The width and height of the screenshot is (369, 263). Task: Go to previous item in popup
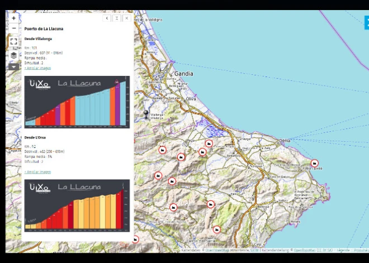tap(107, 18)
